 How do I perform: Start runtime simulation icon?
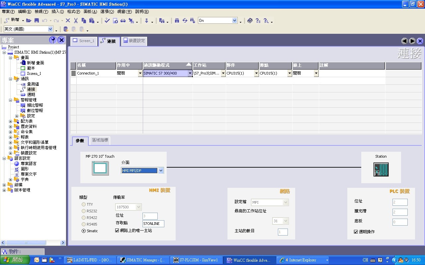click(115, 21)
